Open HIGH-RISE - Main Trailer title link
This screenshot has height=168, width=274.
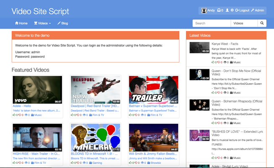click(x=36, y=154)
